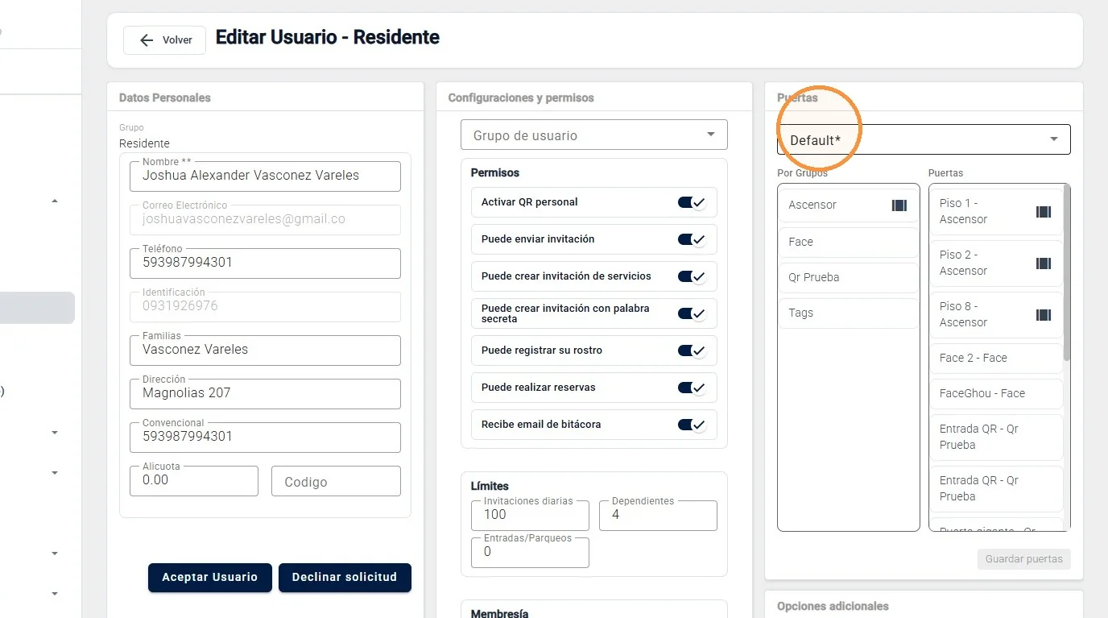The width and height of the screenshot is (1108, 618).
Task: Click the Dependientes field
Action: click(x=658, y=515)
